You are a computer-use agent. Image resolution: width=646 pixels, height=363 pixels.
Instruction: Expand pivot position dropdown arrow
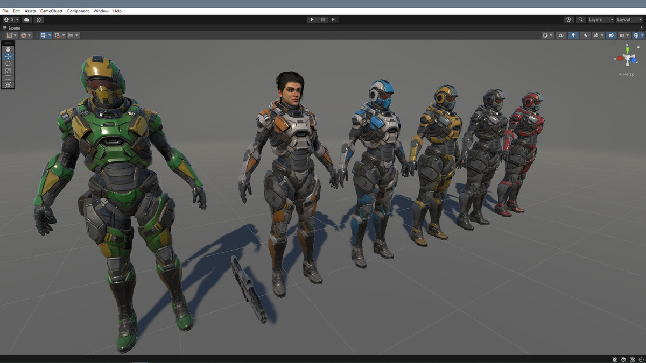pos(15,35)
